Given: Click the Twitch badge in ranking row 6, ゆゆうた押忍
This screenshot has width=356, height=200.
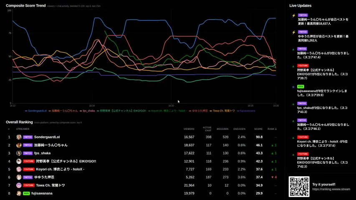Looking at the screenshot, I should [x=28, y=177].
